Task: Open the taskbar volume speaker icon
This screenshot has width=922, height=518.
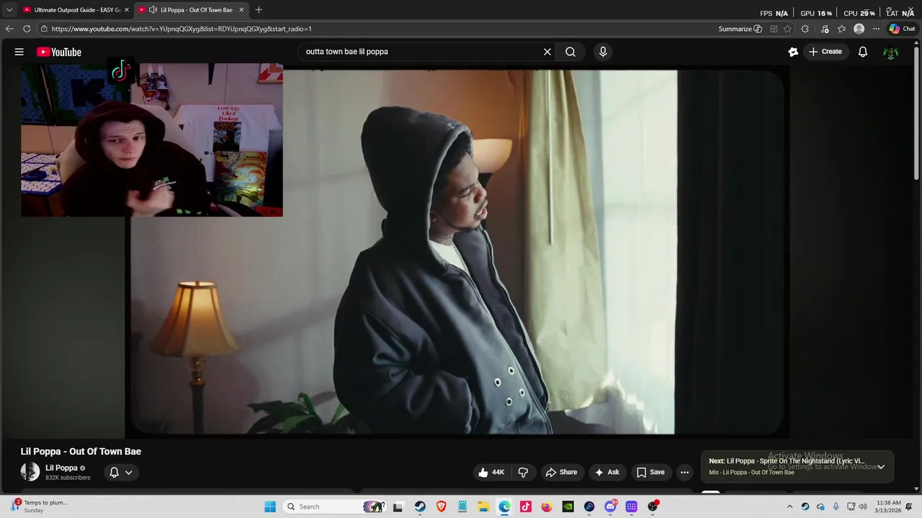Action: coord(863,506)
